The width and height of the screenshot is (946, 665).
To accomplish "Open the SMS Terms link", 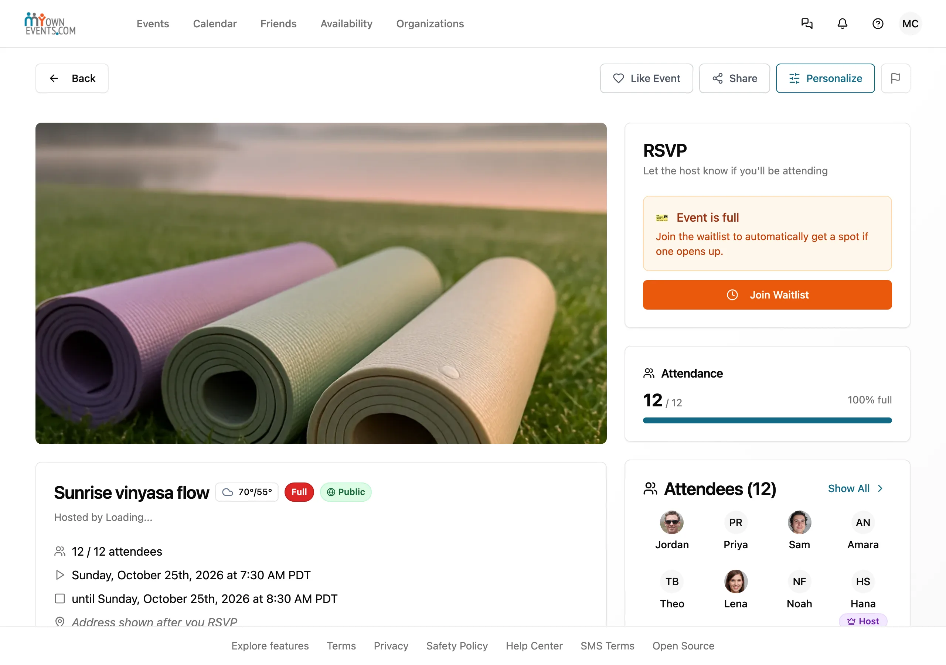I will [x=607, y=646].
